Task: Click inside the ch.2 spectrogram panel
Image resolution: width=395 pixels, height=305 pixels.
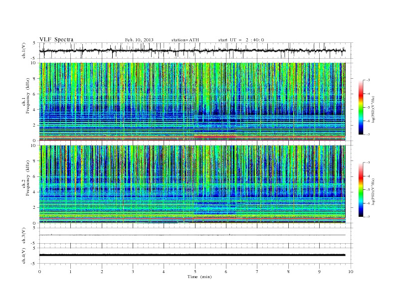Action: 192,184
